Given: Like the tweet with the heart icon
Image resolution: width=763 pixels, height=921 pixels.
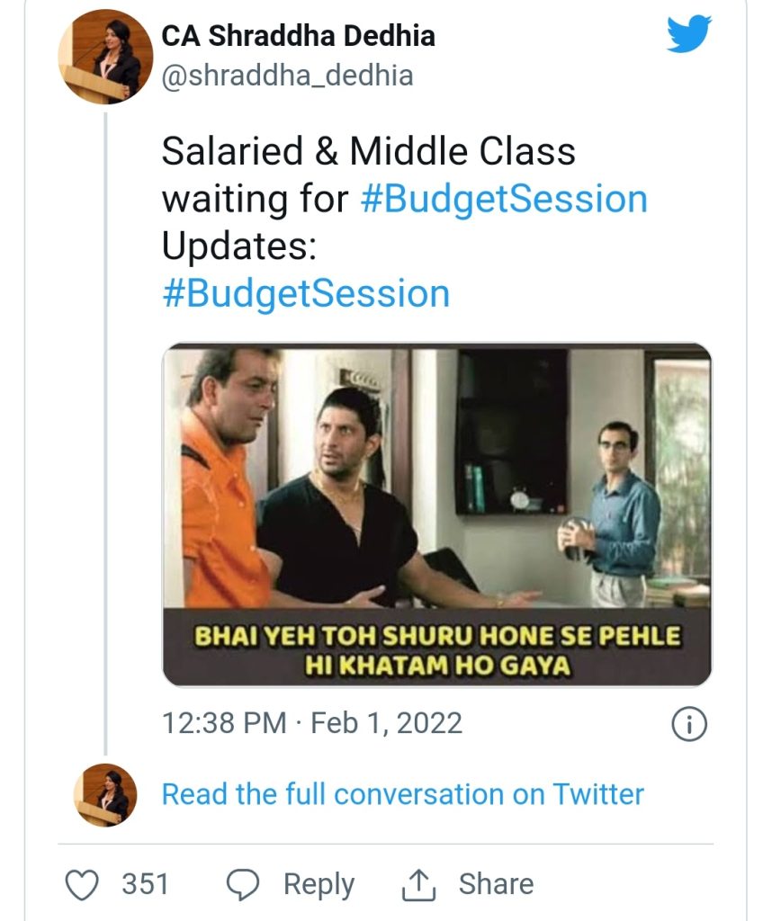Looking at the screenshot, I should tap(85, 884).
